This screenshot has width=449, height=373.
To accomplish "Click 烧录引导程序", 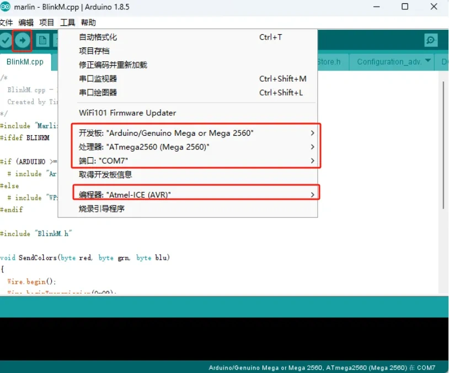I will (x=188, y=209).
